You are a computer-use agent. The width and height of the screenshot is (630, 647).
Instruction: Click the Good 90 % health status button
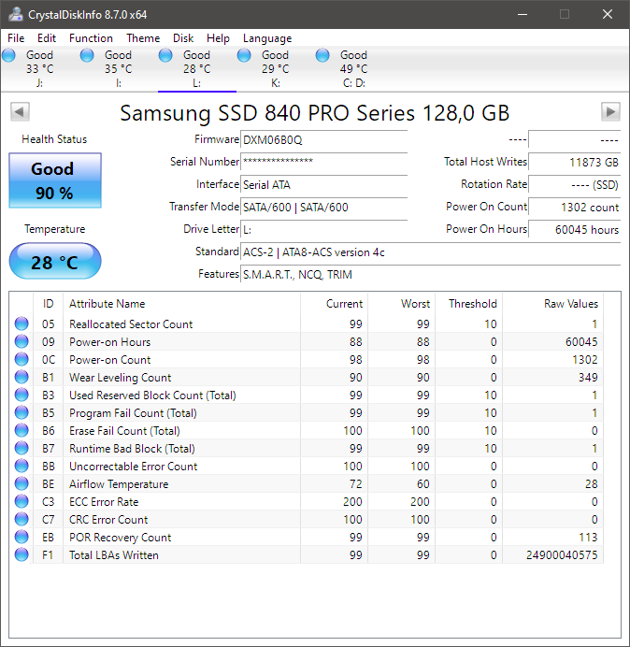coord(55,180)
